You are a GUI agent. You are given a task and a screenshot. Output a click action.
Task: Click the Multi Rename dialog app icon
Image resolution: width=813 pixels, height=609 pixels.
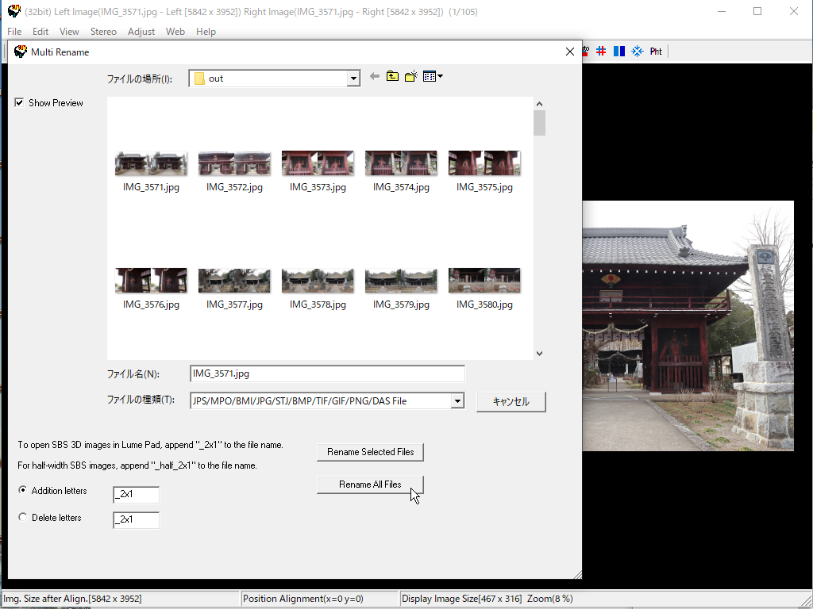(20, 52)
